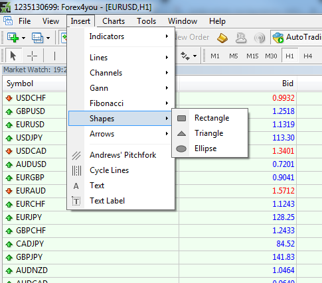The height and width of the screenshot is (283, 322).
Task: Switch chart to M15 timeframe
Action: (252, 56)
